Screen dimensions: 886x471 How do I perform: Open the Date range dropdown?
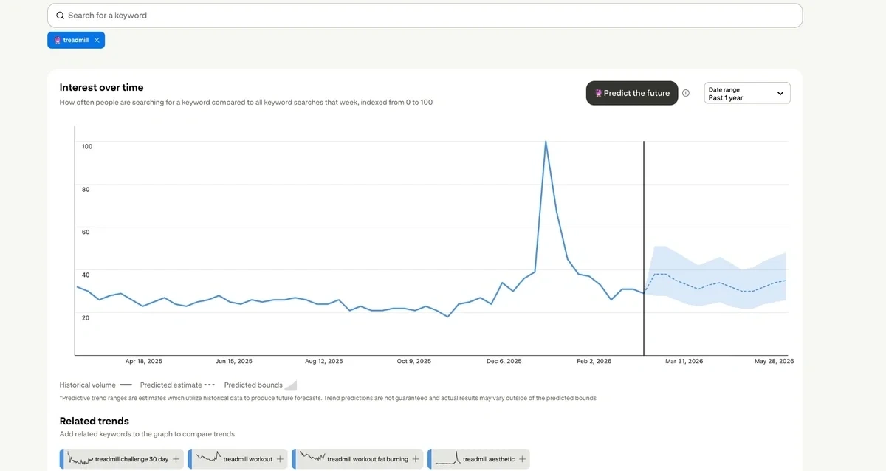[x=746, y=93]
